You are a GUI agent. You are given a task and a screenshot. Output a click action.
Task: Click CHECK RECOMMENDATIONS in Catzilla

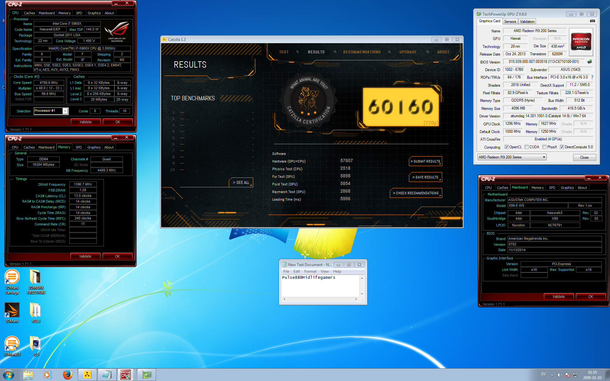416,193
